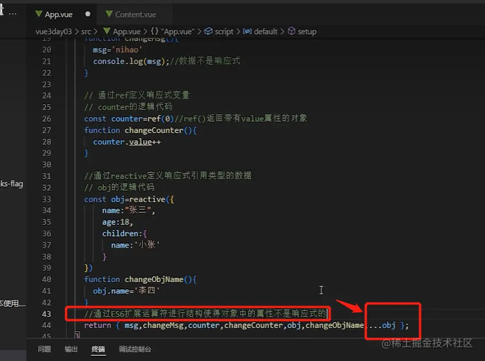Click the return keyword on line 44
This screenshot has width=485, height=361.
click(97, 326)
